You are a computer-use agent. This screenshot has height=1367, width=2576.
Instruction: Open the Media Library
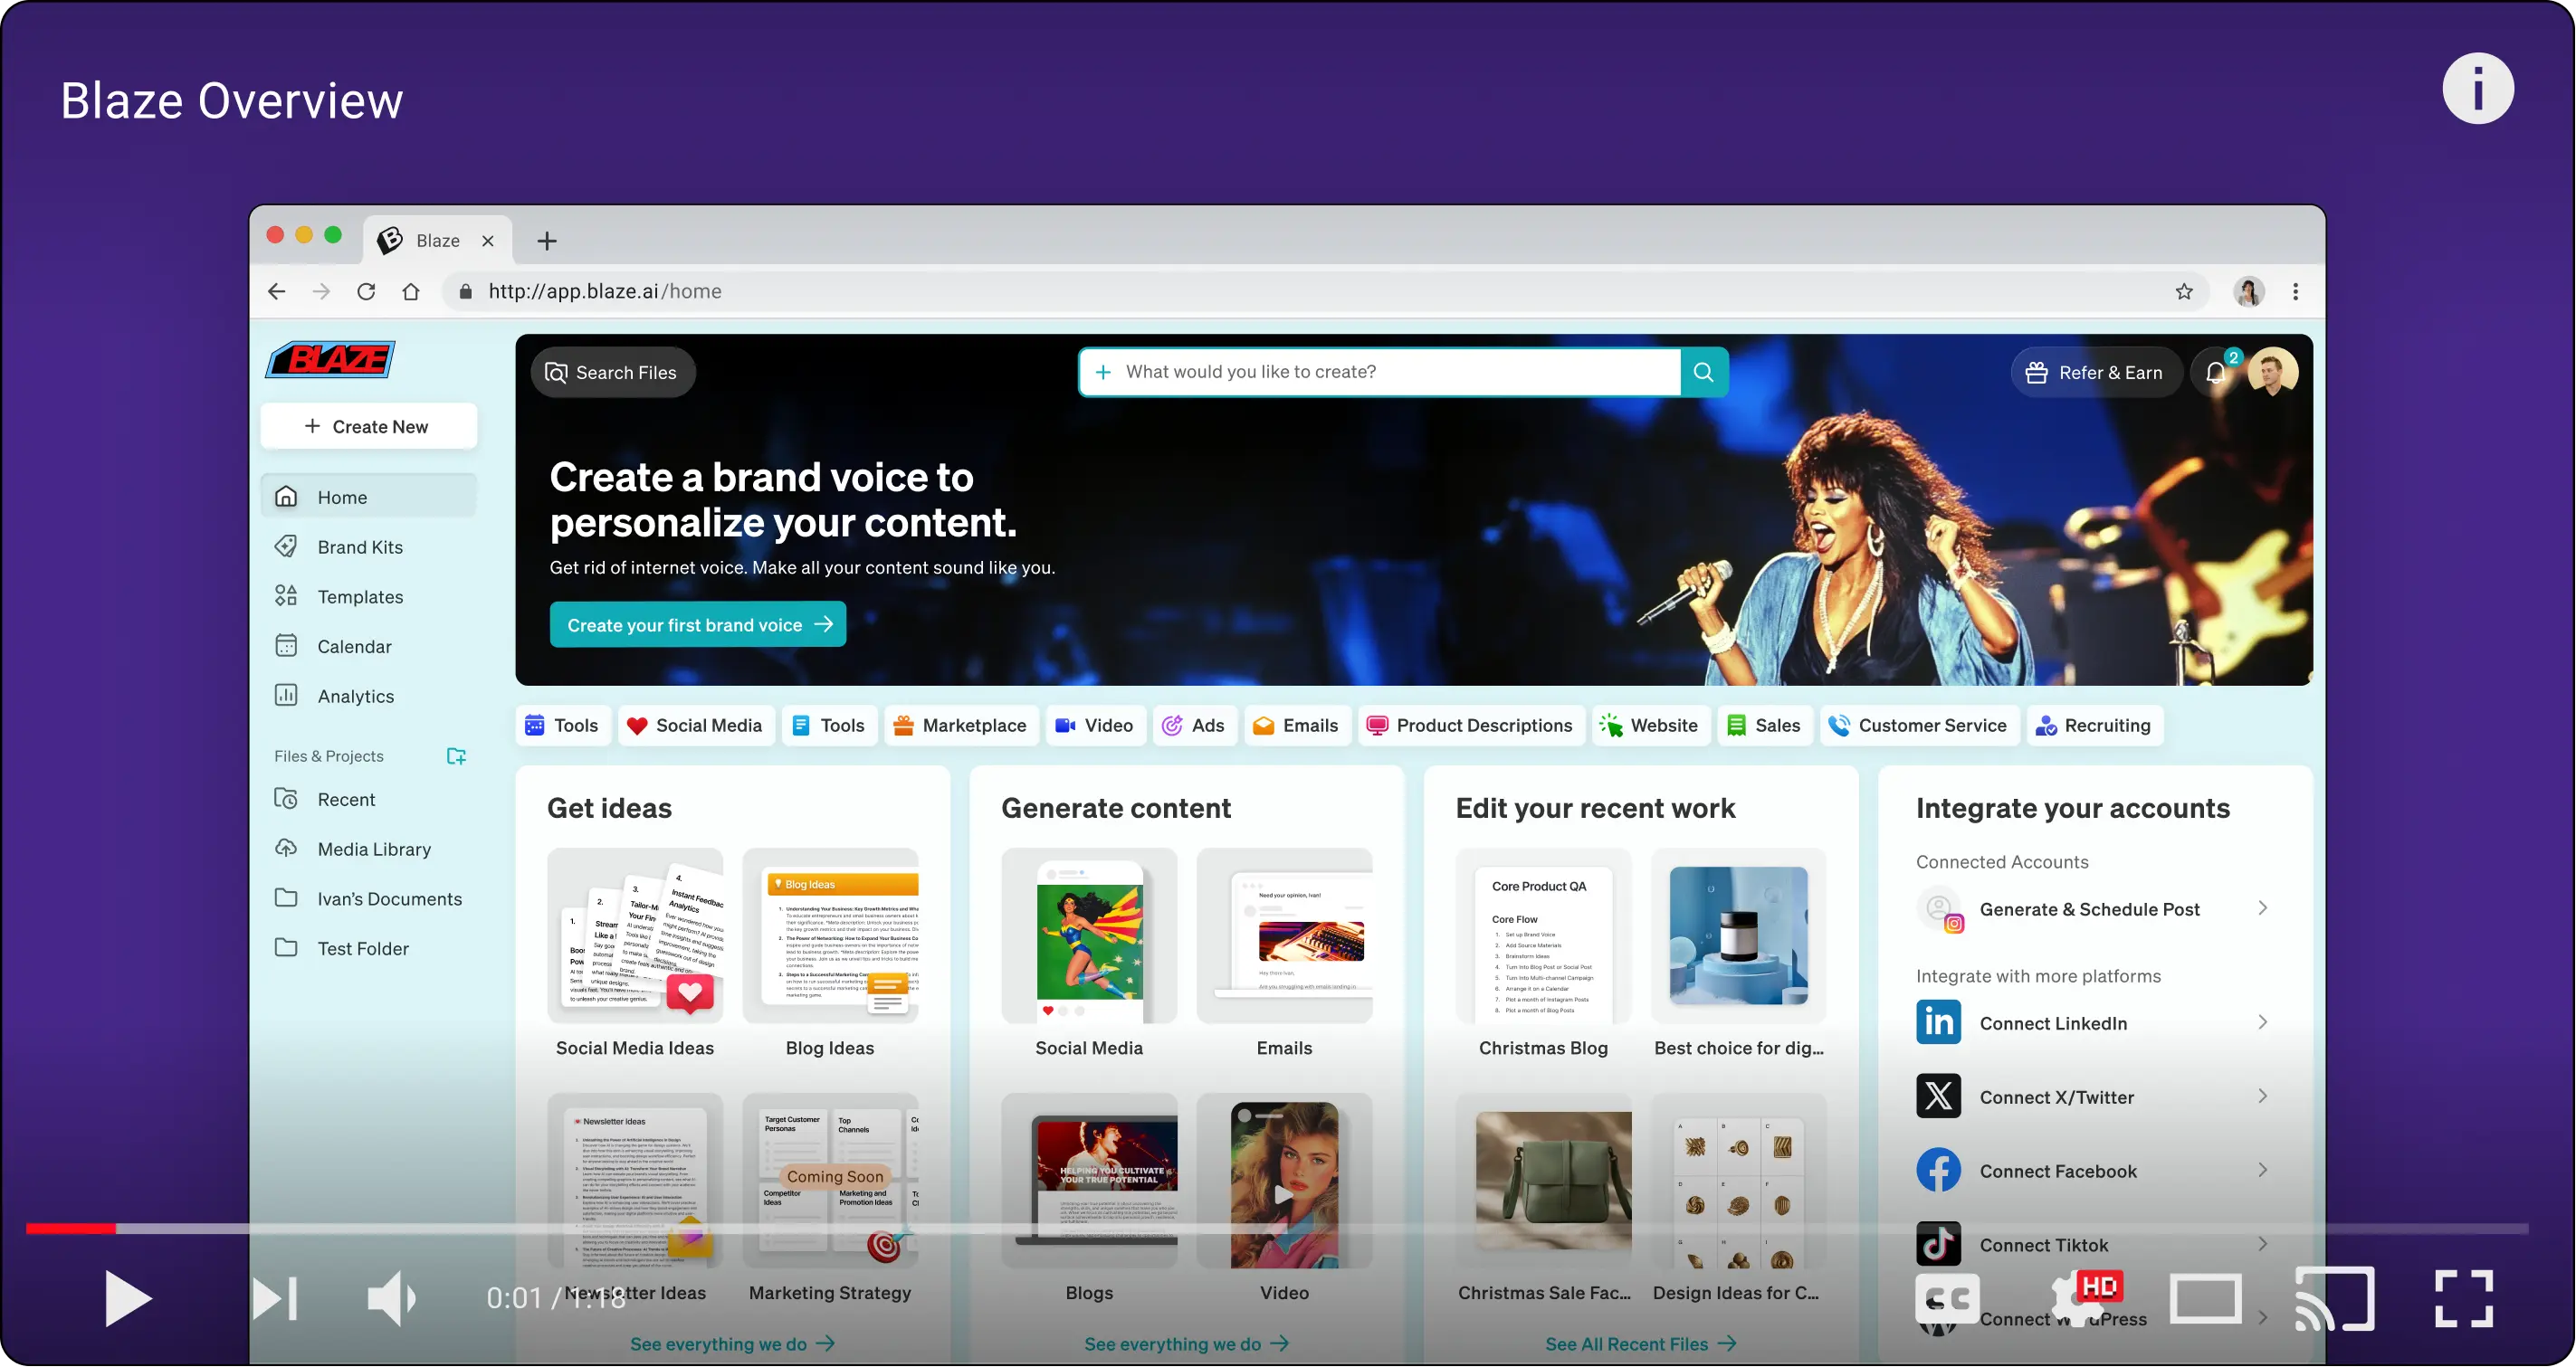tap(368, 850)
